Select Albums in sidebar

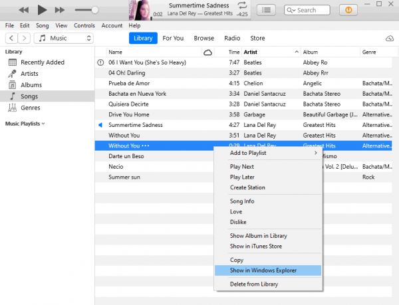click(x=47, y=85)
